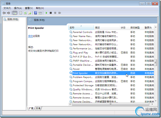Sort by the 描述 column header
161x118 pixels.
click(x=107, y=28)
